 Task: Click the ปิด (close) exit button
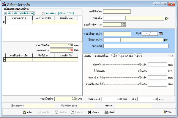[168, 112]
